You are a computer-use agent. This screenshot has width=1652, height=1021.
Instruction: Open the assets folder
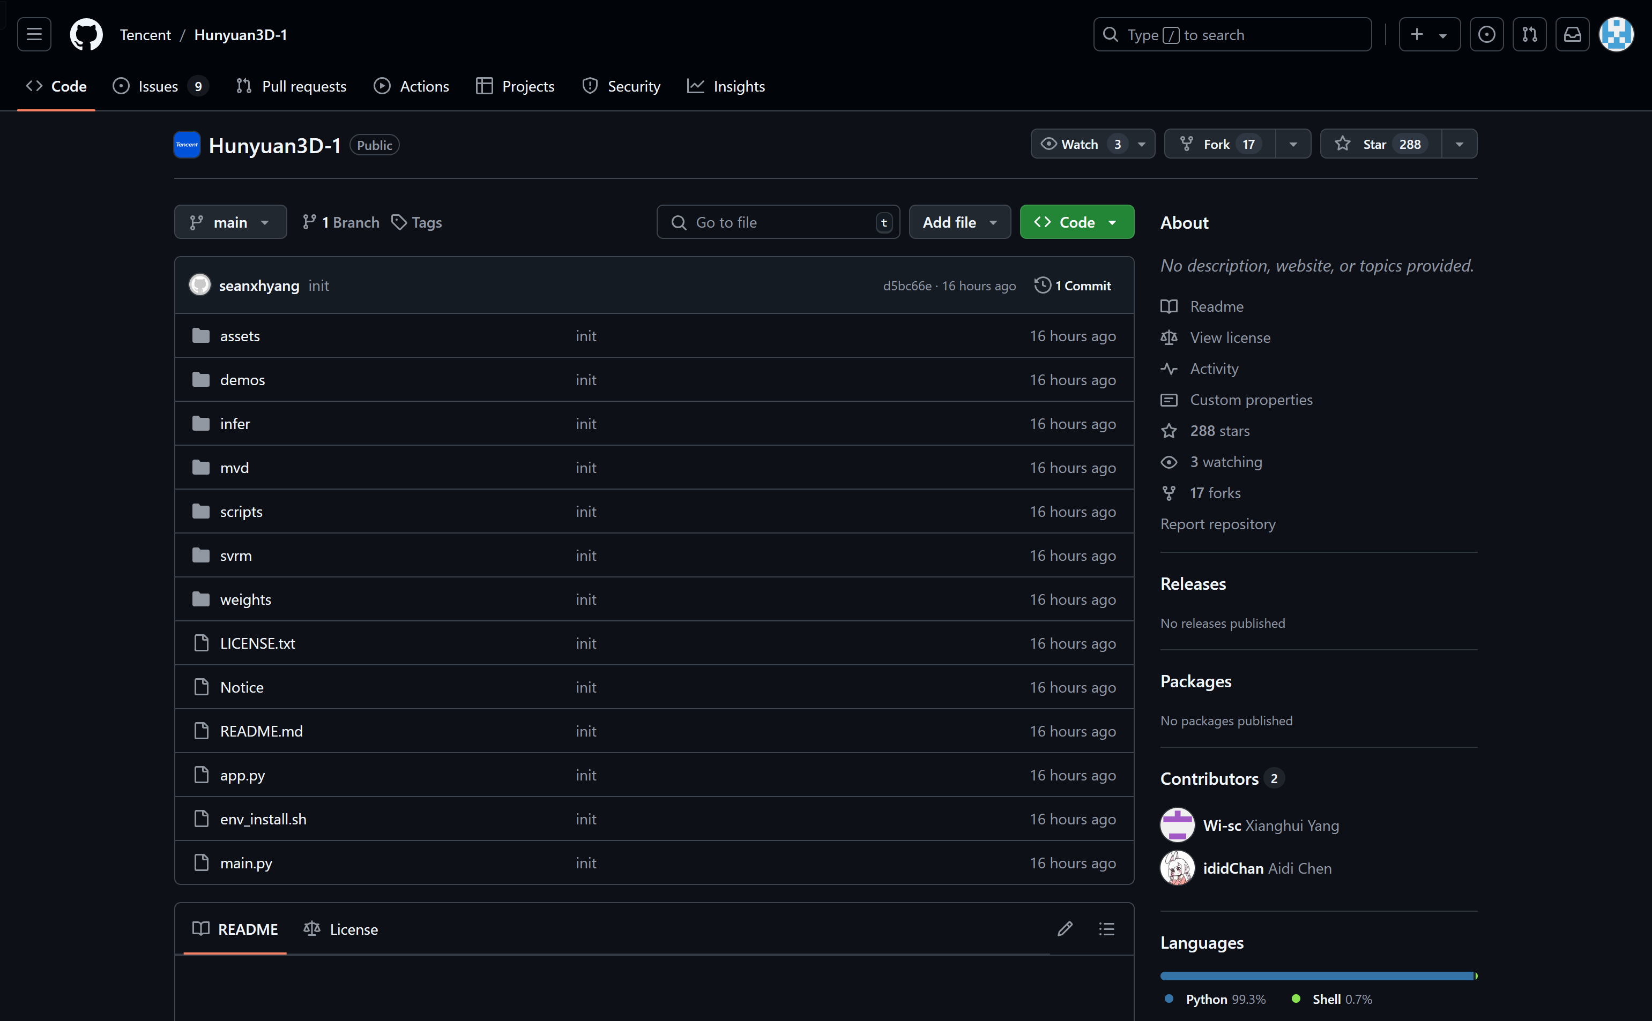pos(240,336)
